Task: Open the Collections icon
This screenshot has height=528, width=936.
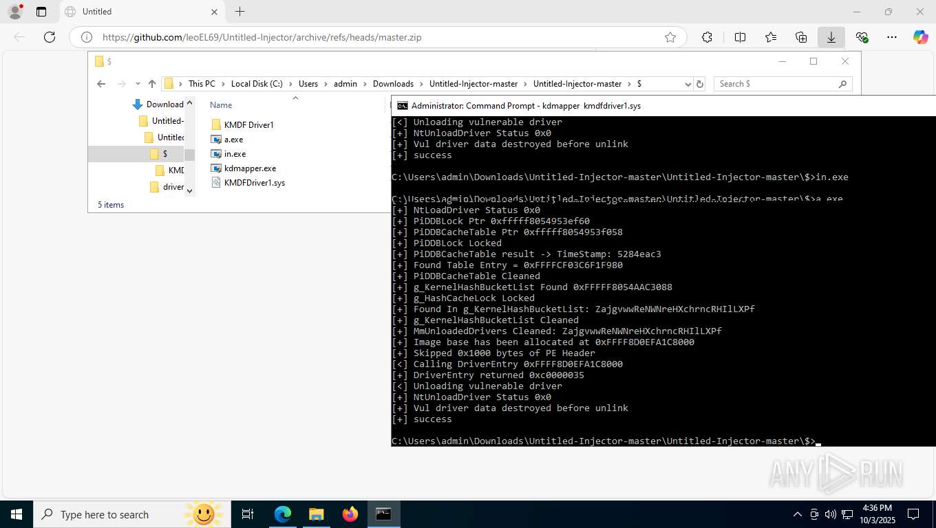Action: pos(801,37)
